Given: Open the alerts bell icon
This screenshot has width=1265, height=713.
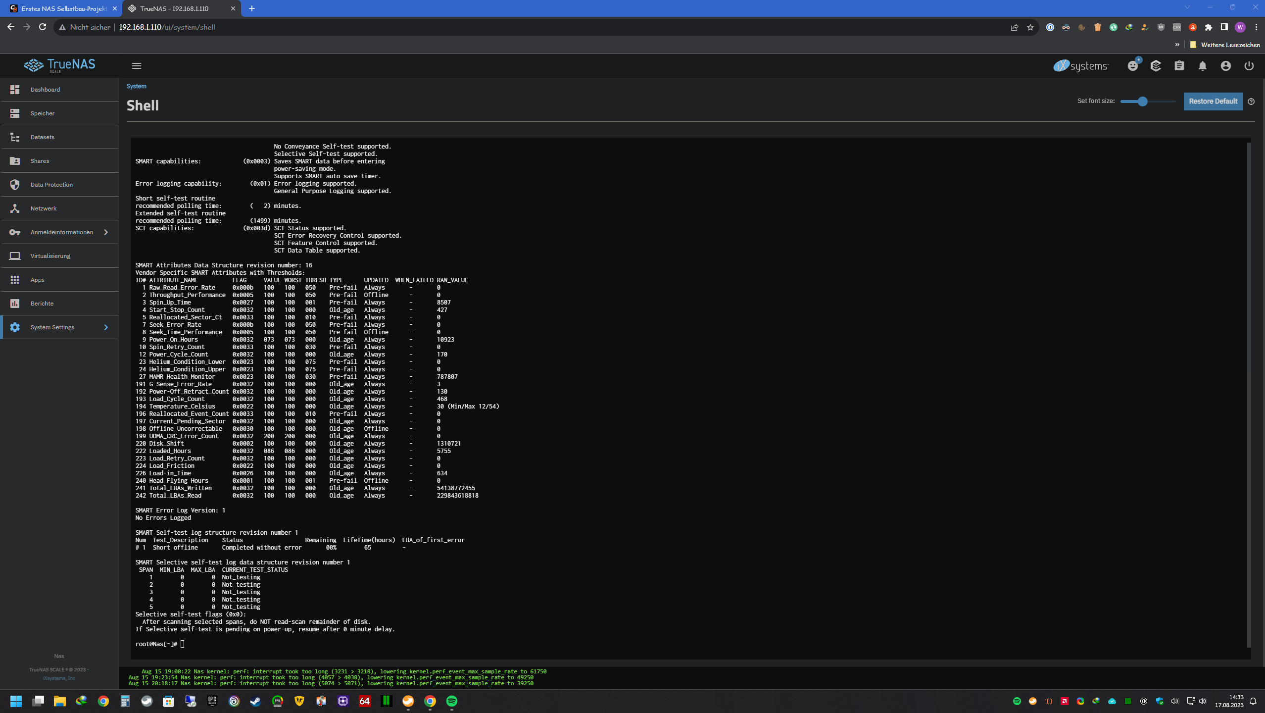Looking at the screenshot, I should tap(1202, 66).
